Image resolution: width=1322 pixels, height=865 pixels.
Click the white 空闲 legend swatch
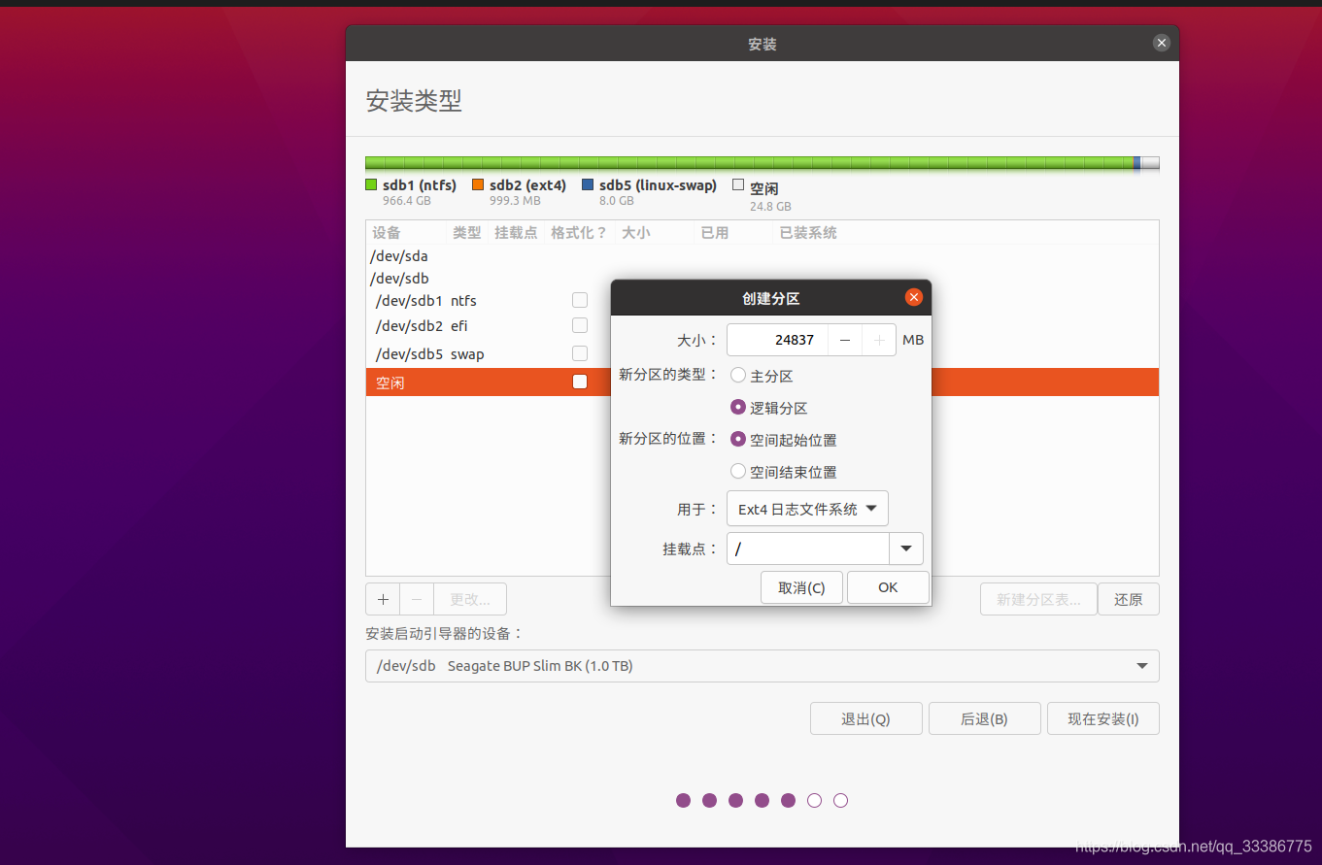coord(738,184)
